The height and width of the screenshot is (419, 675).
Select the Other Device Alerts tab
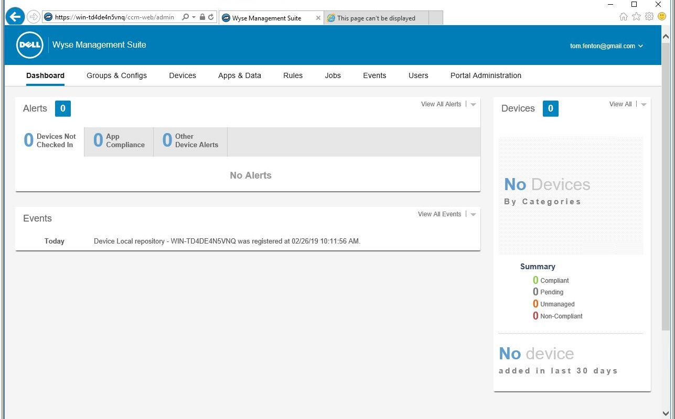click(190, 141)
